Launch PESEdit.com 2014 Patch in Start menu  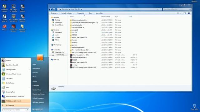pos(16,101)
